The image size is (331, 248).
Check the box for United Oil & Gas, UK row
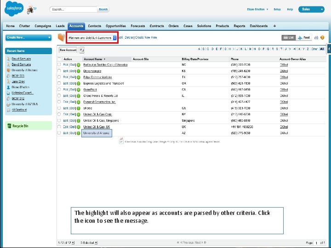click(x=59, y=127)
